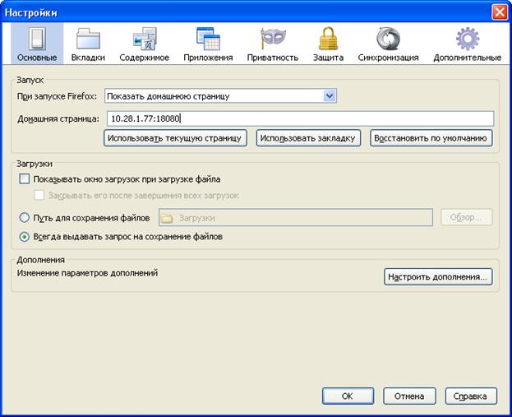Choose Всегда выдавать запрос radio option

point(25,237)
